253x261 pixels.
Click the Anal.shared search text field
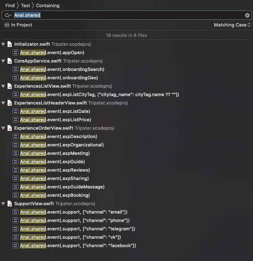(126, 15)
